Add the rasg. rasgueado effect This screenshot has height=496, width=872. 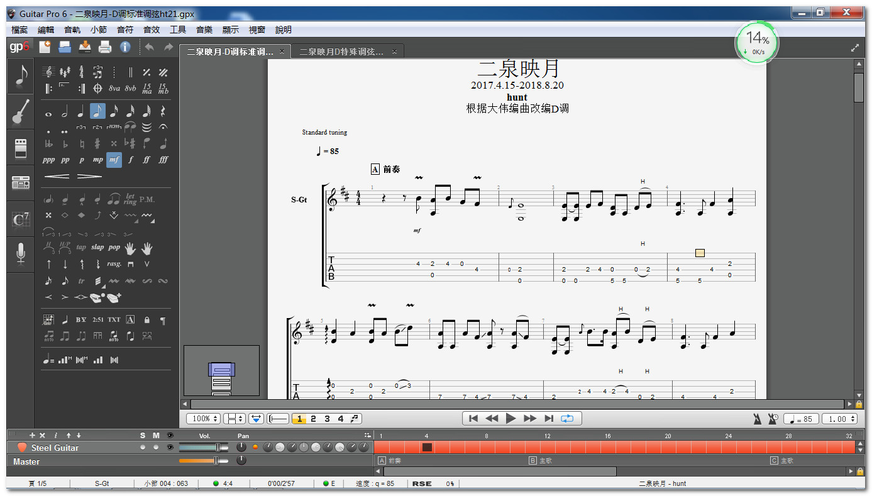tap(114, 264)
